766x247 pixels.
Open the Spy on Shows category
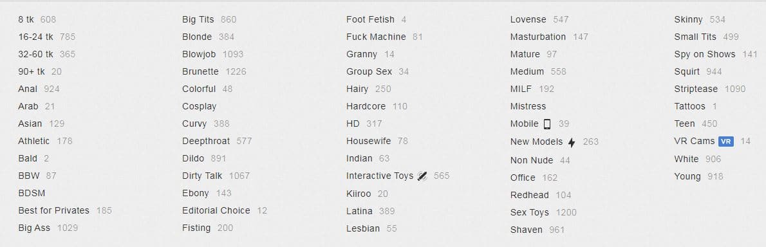tap(704, 54)
